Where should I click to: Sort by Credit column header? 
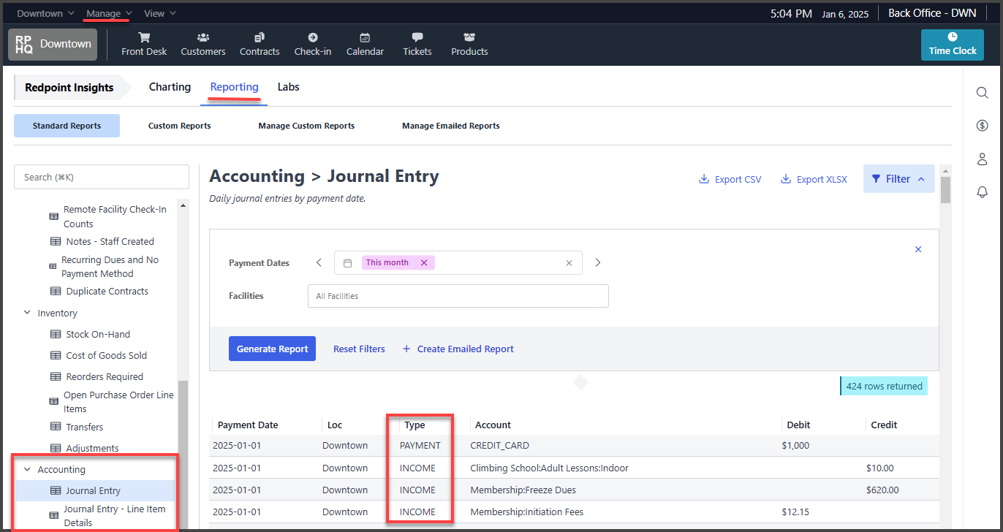[x=884, y=425]
